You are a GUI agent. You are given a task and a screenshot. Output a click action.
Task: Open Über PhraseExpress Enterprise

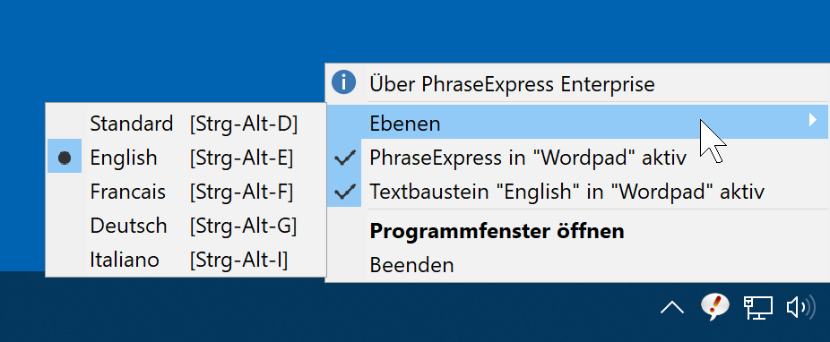[x=512, y=83]
